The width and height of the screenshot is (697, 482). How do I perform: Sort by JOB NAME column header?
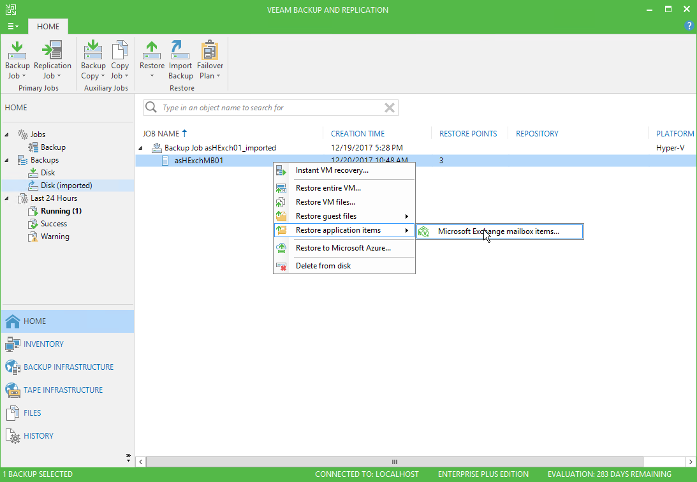161,134
